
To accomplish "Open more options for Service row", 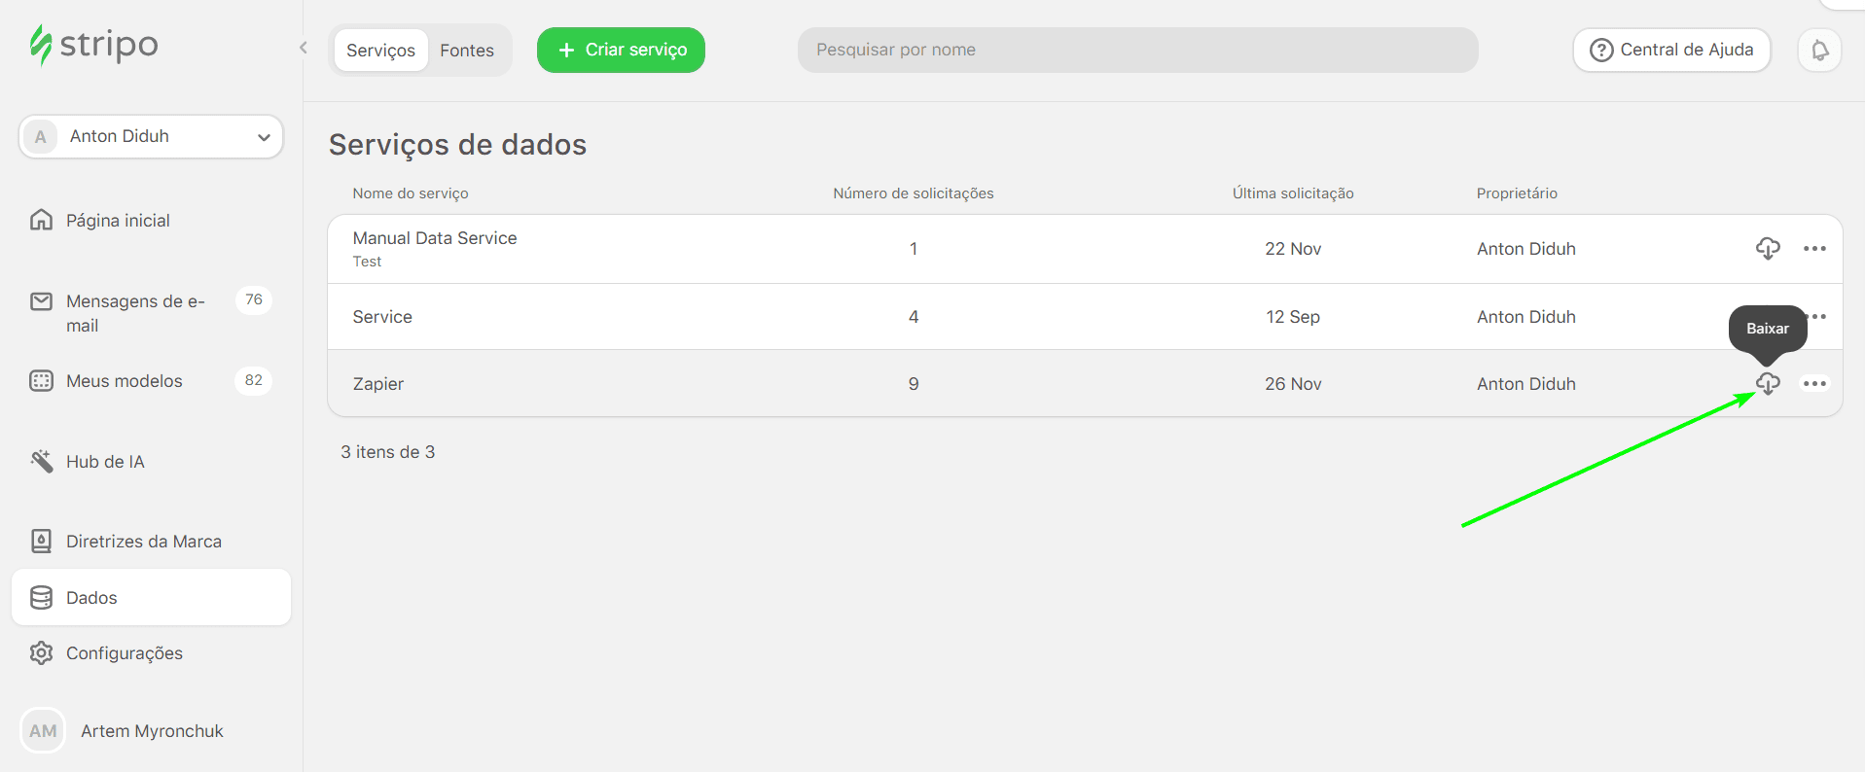I will 1817,317.
